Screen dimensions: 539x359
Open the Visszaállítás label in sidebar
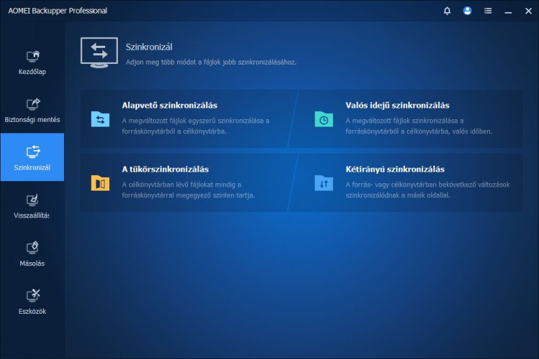(x=31, y=216)
